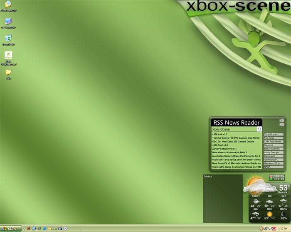Image resolution: width=291 pixels, height=232 pixels.
Task: Click the red arrows tray icon
Action: tap(274, 229)
